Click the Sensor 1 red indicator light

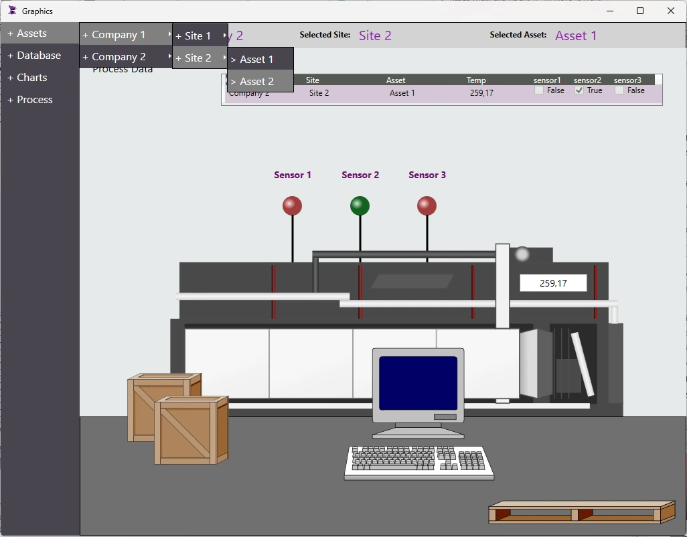point(292,206)
